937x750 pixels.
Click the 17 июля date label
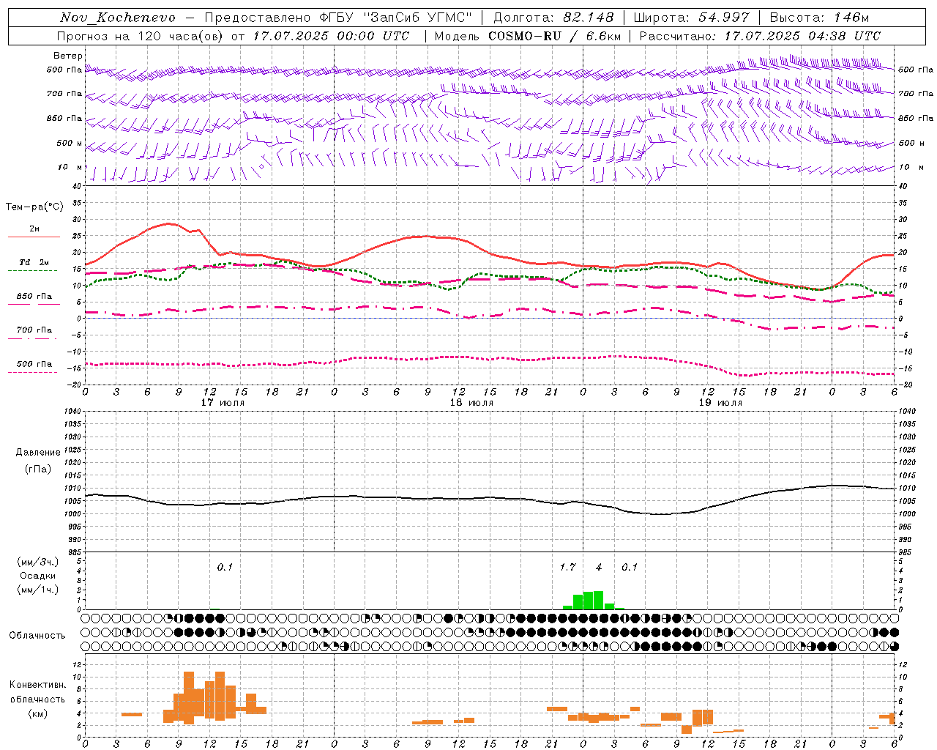click(223, 403)
